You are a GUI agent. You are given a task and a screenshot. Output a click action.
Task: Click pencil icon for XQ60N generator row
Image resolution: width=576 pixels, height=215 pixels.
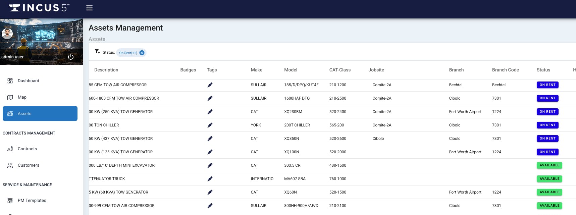[210, 192]
